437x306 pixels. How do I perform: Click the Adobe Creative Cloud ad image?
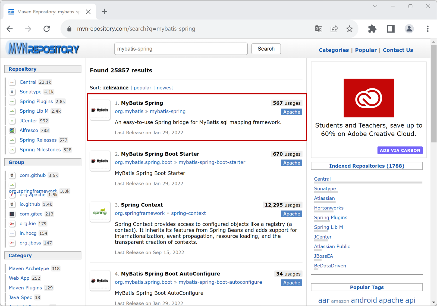pos(369,98)
